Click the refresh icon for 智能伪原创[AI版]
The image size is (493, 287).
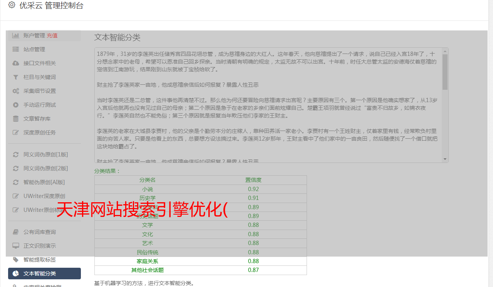[16, 182]
